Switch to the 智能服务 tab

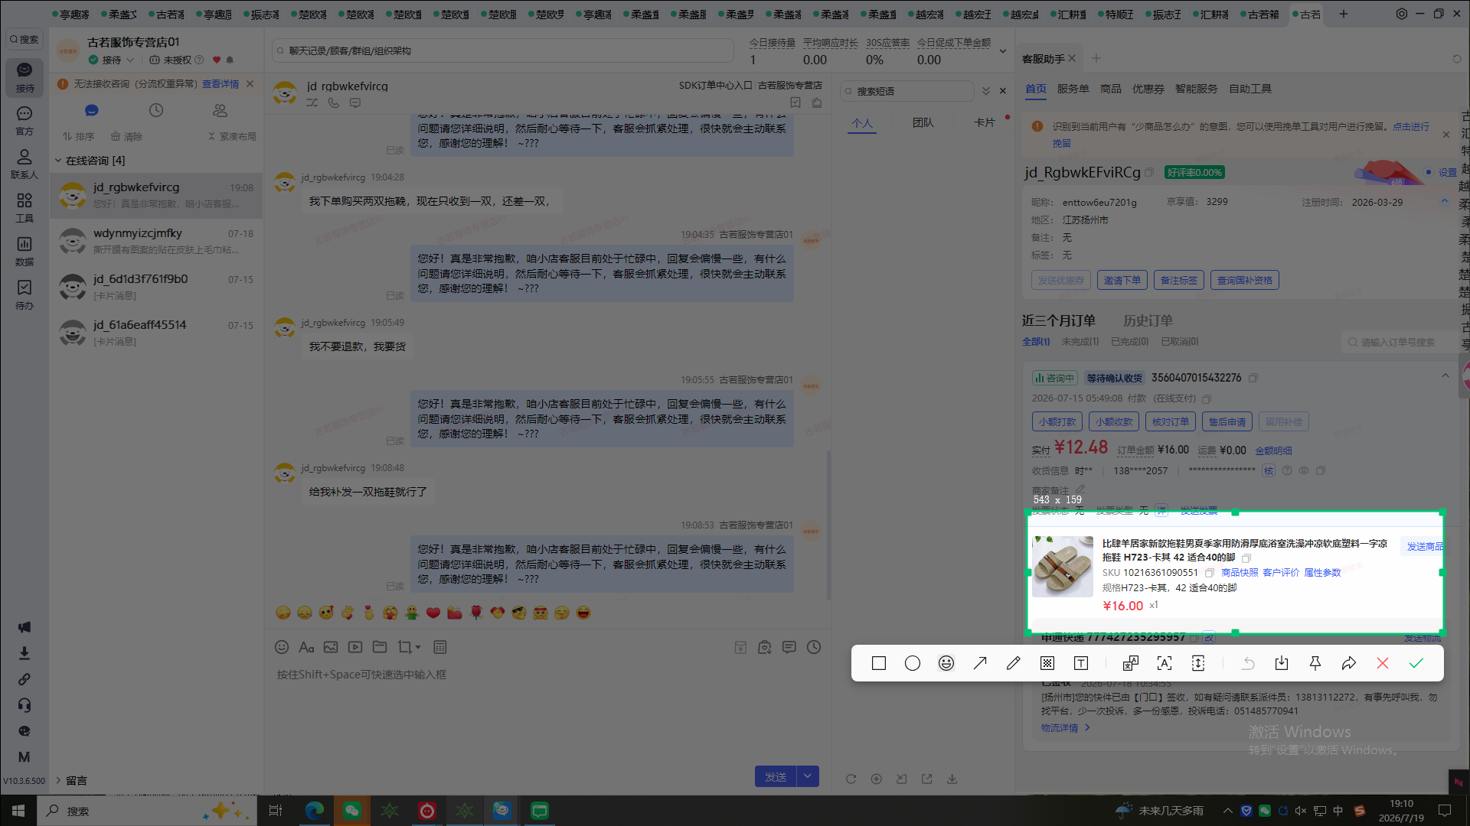click(1197, 89)
